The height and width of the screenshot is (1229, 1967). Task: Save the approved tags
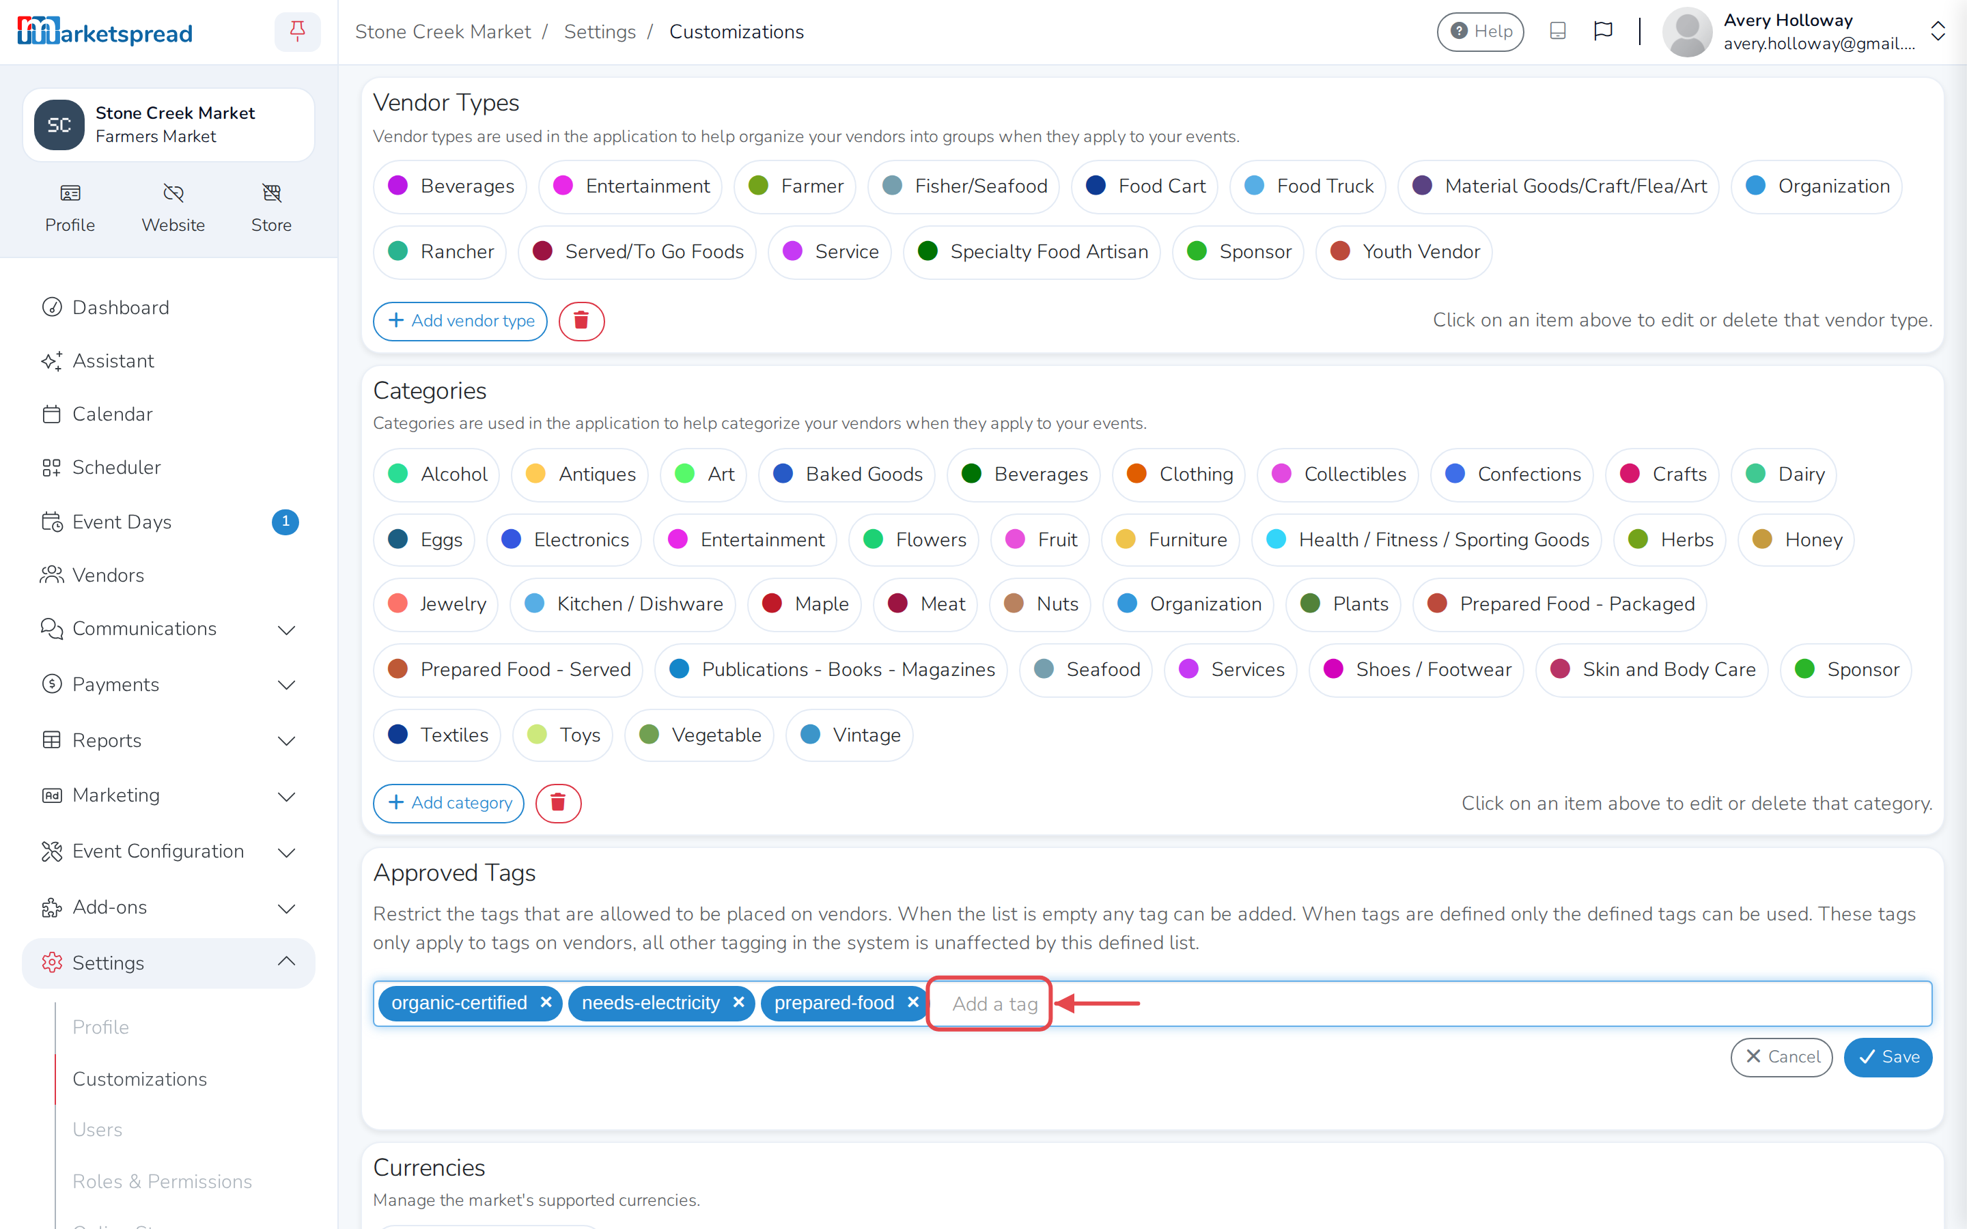1887,1057
